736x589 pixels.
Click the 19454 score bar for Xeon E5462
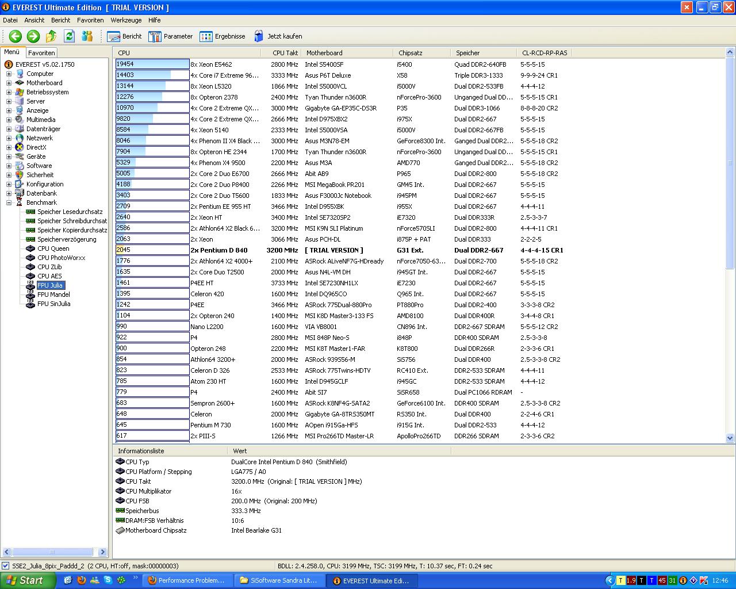152,64
